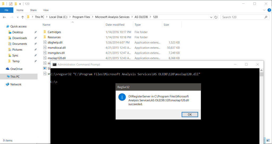The width and height of the screenshot is (272, 144).
Task: Switch to the Share ribbon tab
Action: (33, 10)
